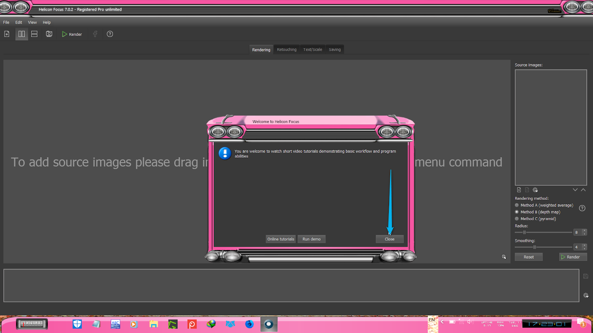The image size is (593, 333).
Task: Open the red P app in taskbar
Action: pyautogui.click(x=192, y=324)
